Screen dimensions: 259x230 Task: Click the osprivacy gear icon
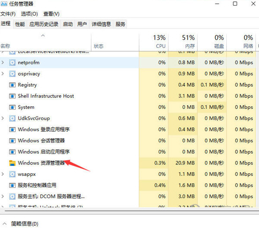point(12,74)
